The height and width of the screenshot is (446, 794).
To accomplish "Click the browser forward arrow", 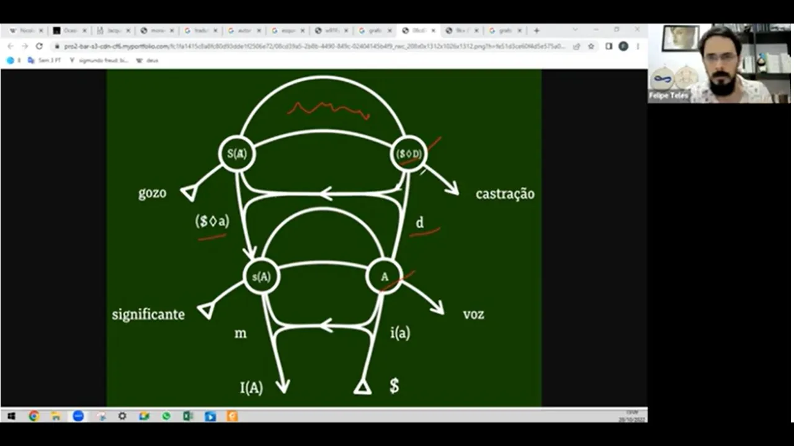I will pyautogui.click(x=25, y=46).
